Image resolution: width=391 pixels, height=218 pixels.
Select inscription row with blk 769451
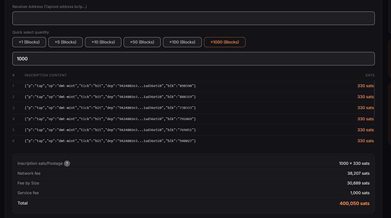[193, 130]
